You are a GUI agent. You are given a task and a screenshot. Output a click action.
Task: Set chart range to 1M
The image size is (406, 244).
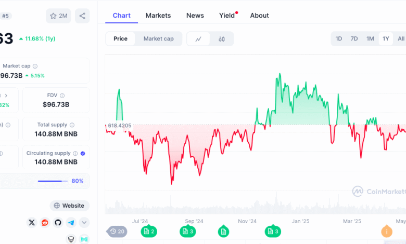[370, 39]
